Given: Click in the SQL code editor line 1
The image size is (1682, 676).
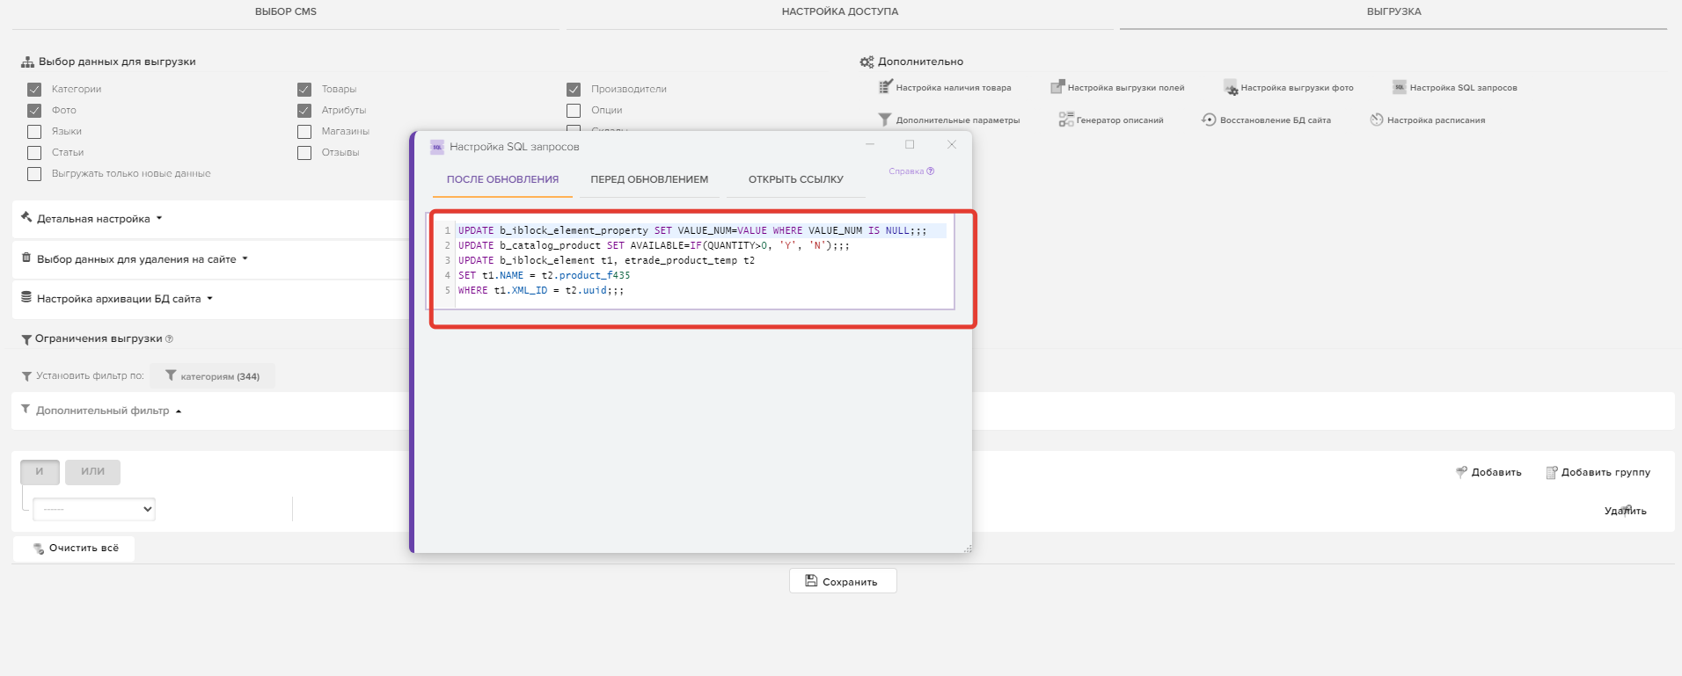Looking at the screenshot, I should (x=700, y=230).
